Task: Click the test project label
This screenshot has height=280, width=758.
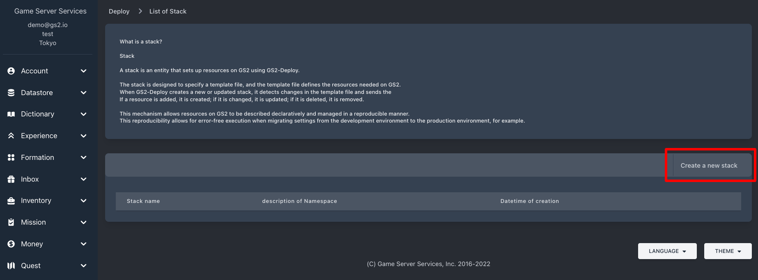Action: pyautogui.click(x=48, y=34)
